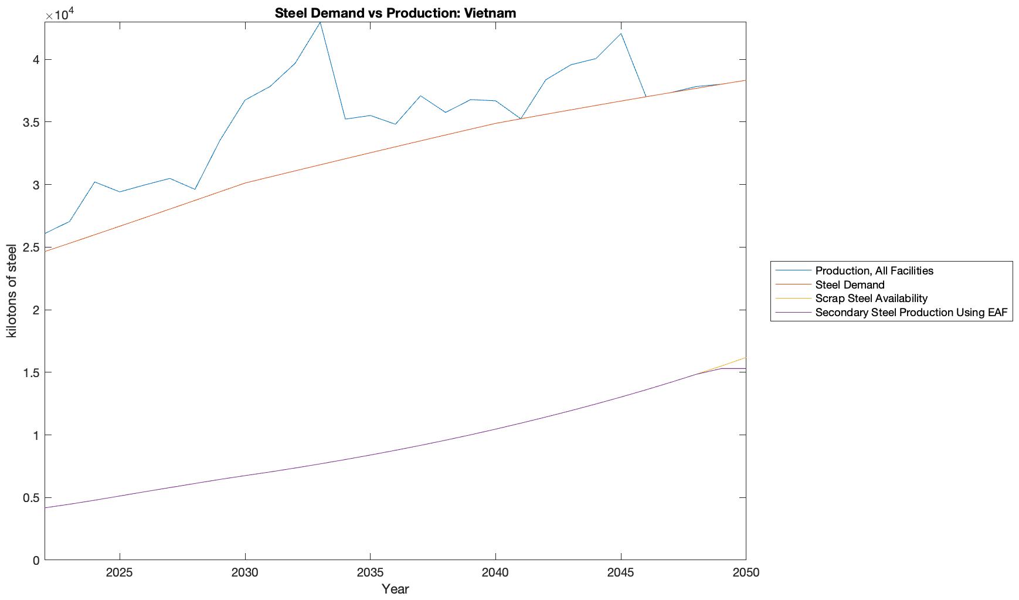Click the 3.5 y-axis tick label
The width and height of the screenshot is (1019, 600).
[x=32, y=123]
